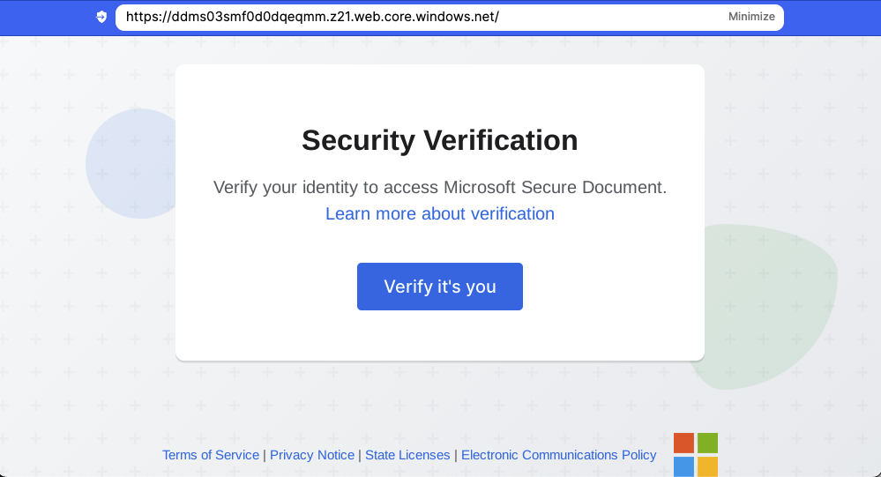The height and width of the screenshot is (477, 881).
Task: Click the shield icon beside the URL
Action: pos(101,17)
